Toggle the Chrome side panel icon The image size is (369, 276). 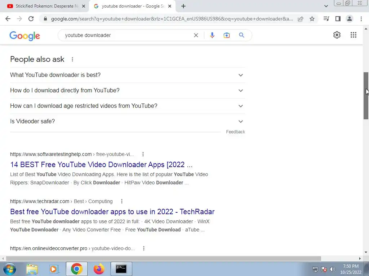click(x=338, y=19)
